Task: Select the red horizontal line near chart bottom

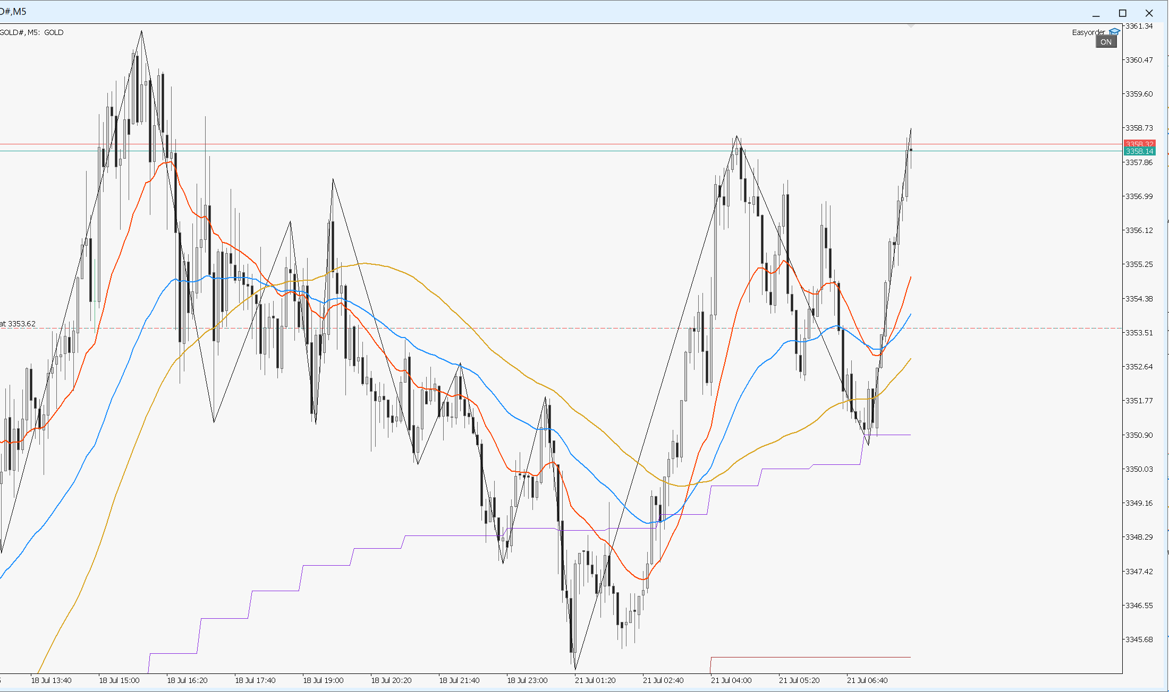Action: coord(810,658)
